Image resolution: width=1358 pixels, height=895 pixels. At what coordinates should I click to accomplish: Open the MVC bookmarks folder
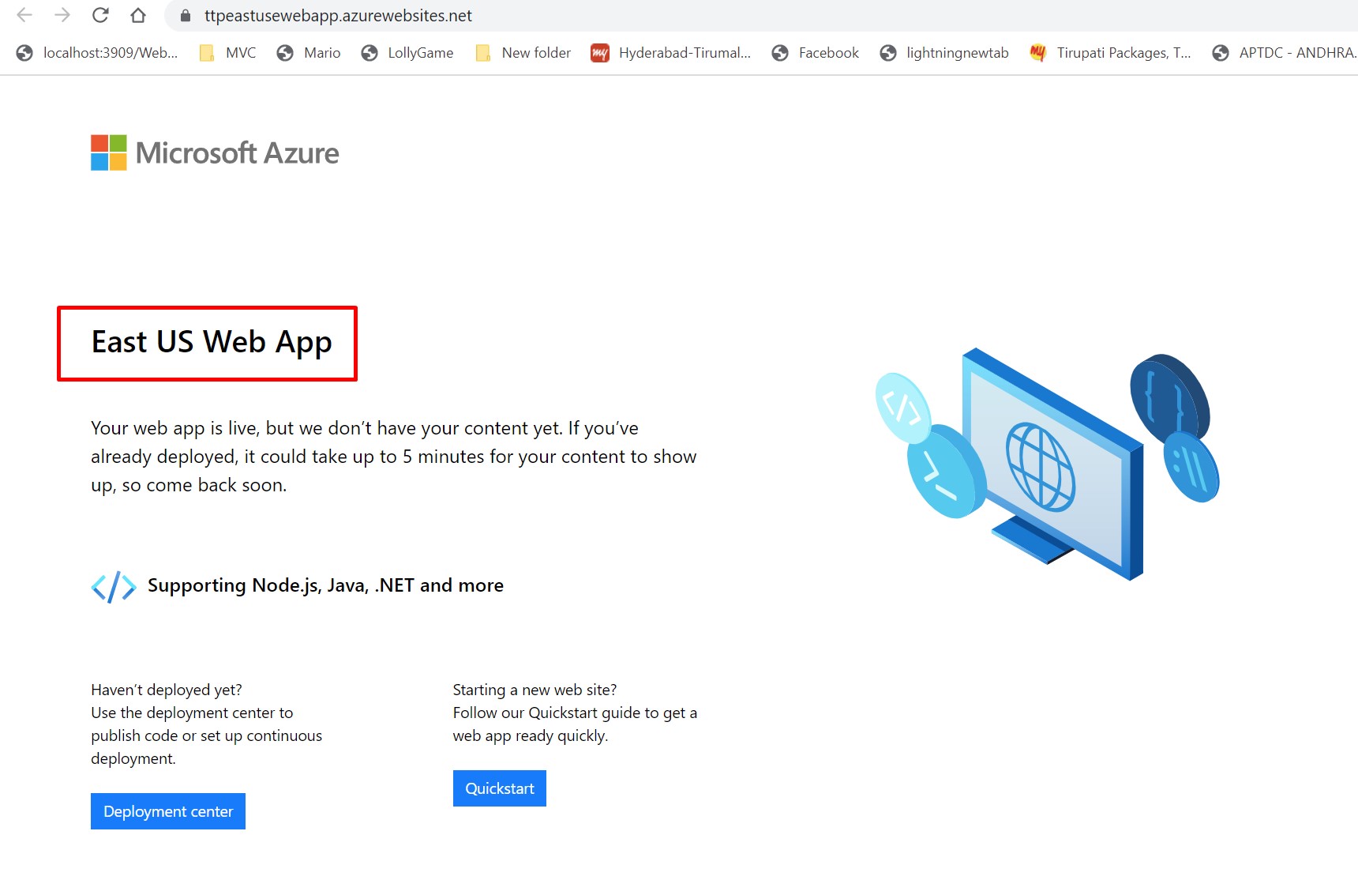pyautogui.click(x=228, y=53)
